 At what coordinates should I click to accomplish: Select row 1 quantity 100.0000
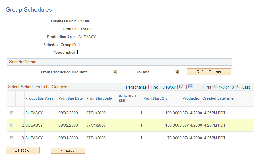click(173, 113)
